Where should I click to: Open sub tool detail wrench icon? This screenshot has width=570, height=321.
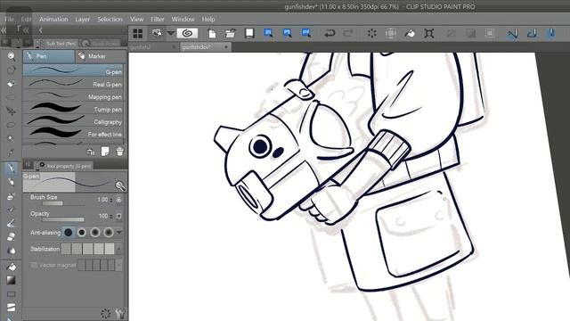click(x=119, y=313)
